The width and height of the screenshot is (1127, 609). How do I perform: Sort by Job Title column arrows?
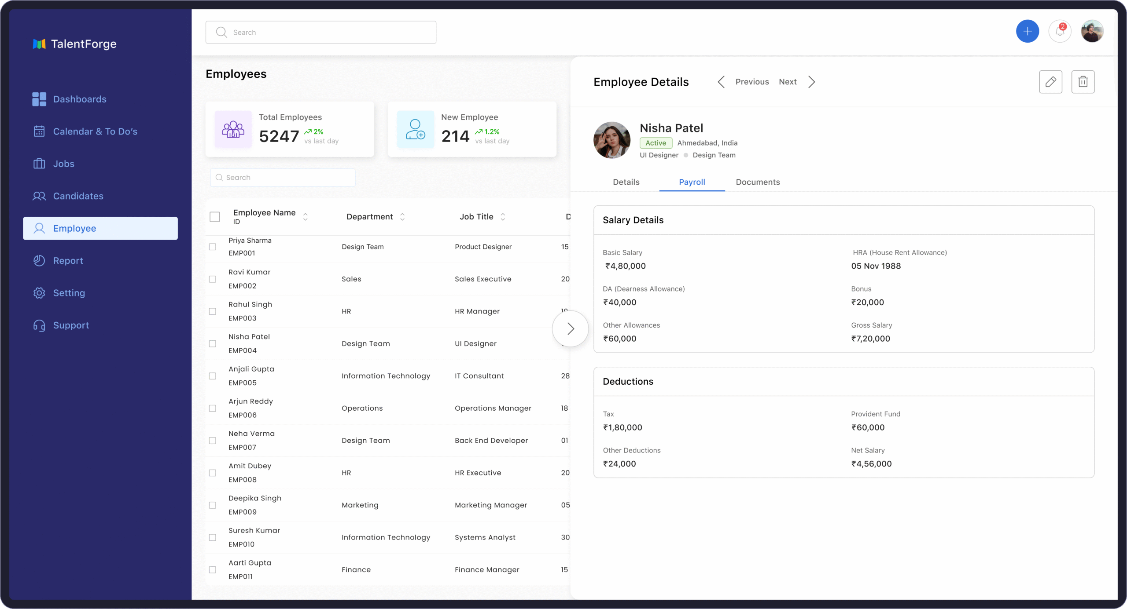[x=503, y=217]
